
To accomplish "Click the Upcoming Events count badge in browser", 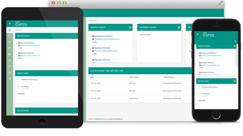I will pos(179,28).
